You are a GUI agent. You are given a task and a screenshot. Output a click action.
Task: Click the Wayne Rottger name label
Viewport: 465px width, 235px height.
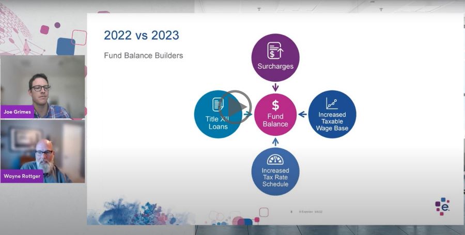22,176
